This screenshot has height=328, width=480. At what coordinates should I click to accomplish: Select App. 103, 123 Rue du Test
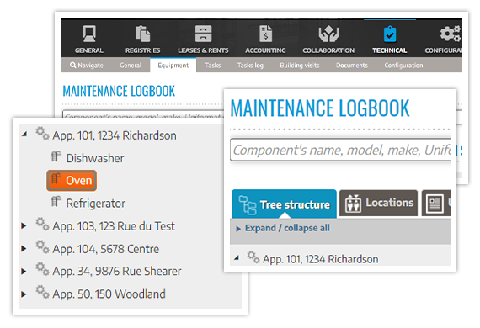click(114, 226)
